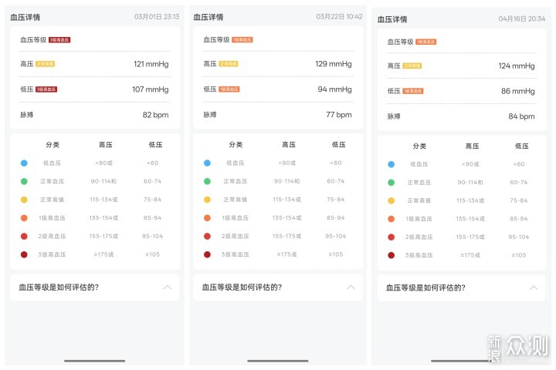Click 75-84 cell on 03月01日 screen
The height and width of the screenshot is (370, 556).
(152, 200)
